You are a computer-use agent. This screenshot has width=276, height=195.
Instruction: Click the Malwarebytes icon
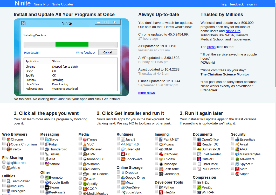[237, 154]
